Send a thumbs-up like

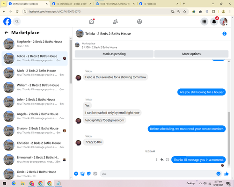tap(227, 173)
